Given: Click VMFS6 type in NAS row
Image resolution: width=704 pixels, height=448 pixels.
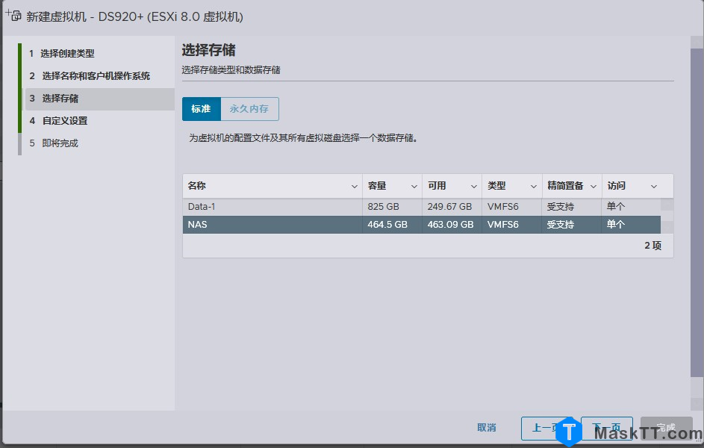Looking at the screenshot, I should tap(503, 225).
